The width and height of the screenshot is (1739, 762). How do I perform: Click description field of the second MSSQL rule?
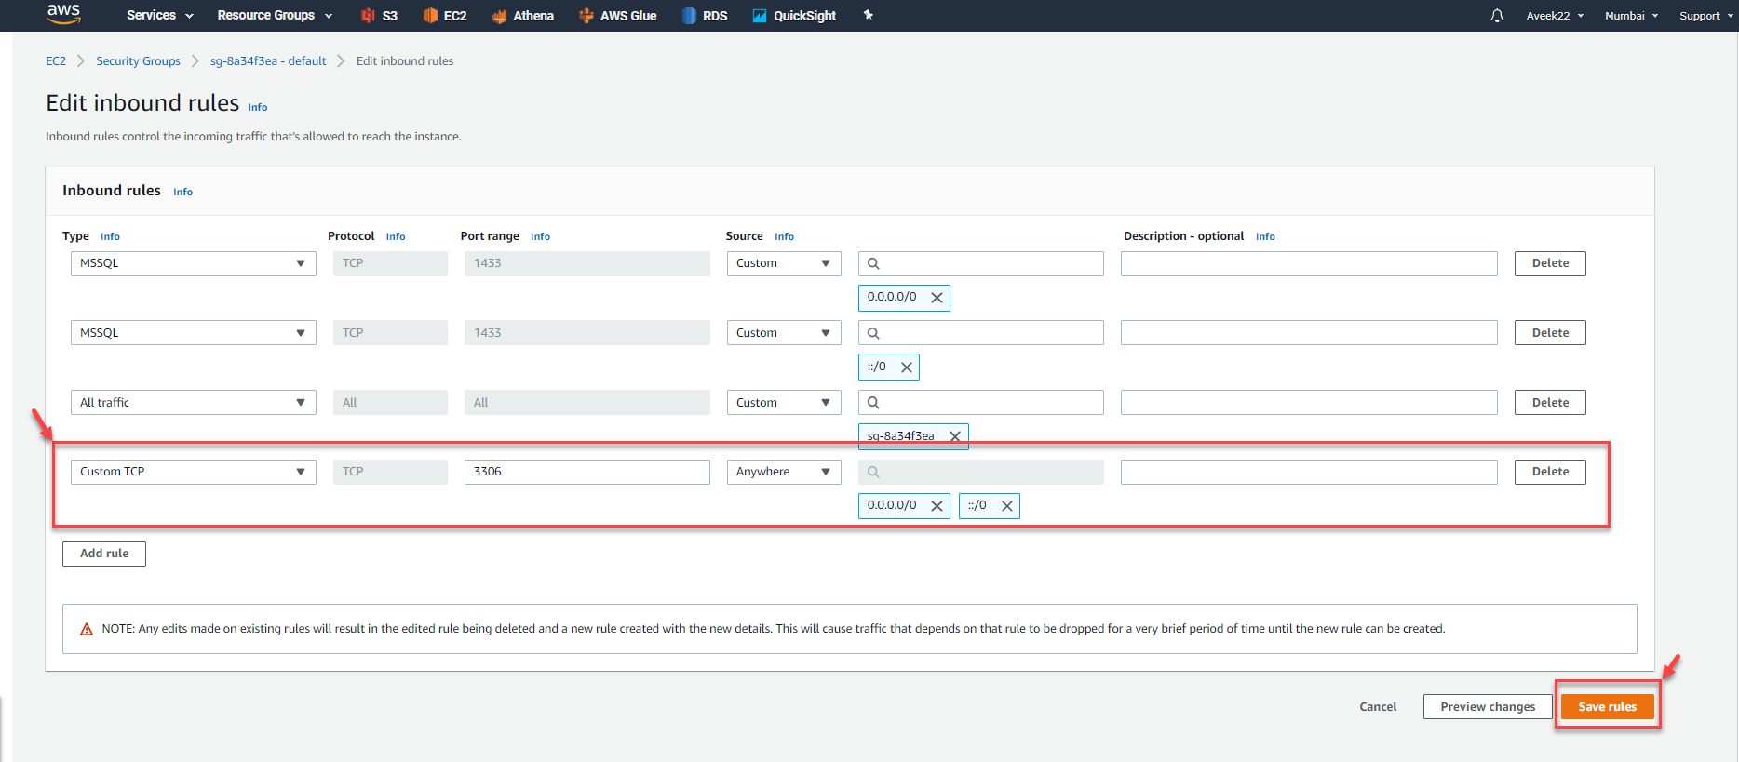pos(1309,333)
